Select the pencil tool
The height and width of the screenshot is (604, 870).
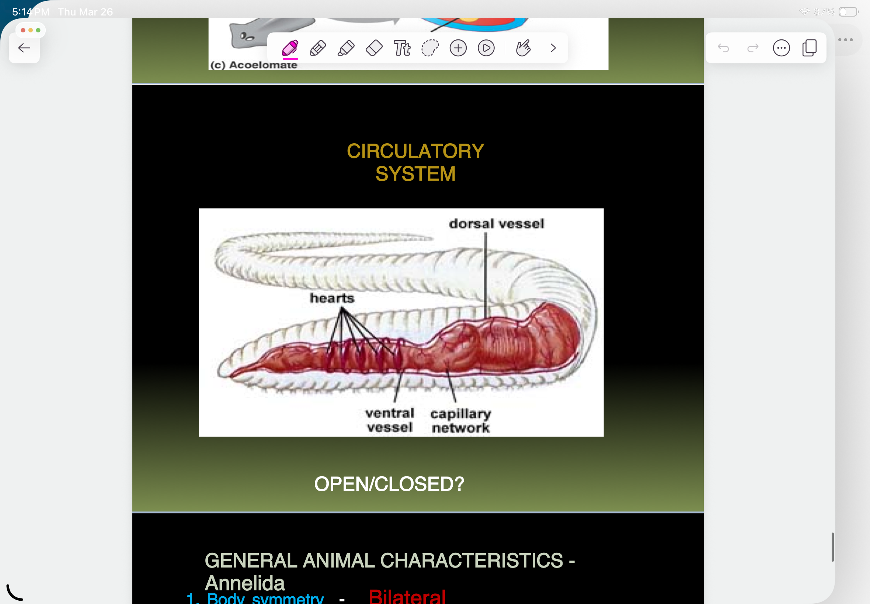(x=317, y=47)
